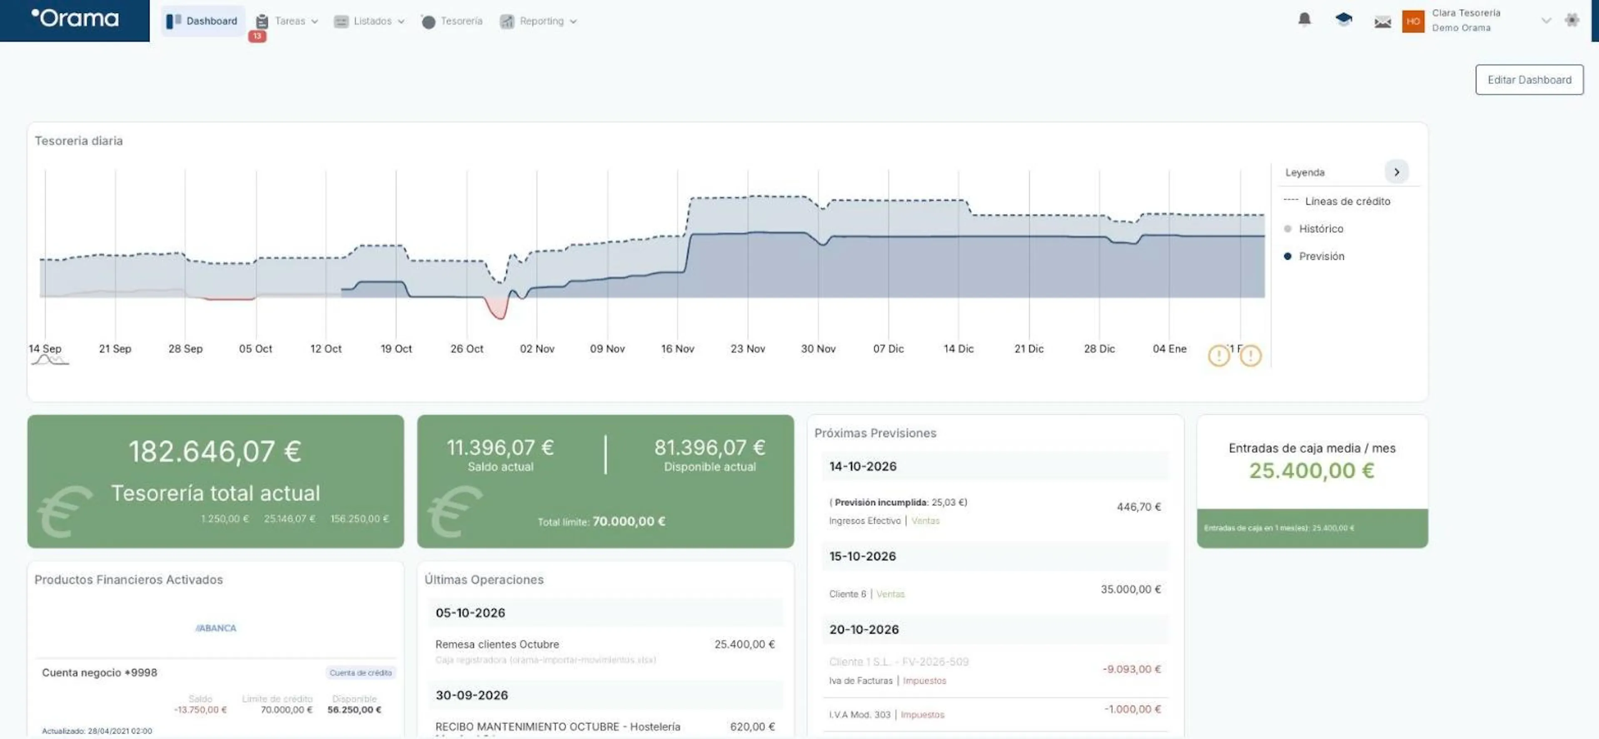
Task: Click the Tareas clipboard icon
Action: coord(262,22)
